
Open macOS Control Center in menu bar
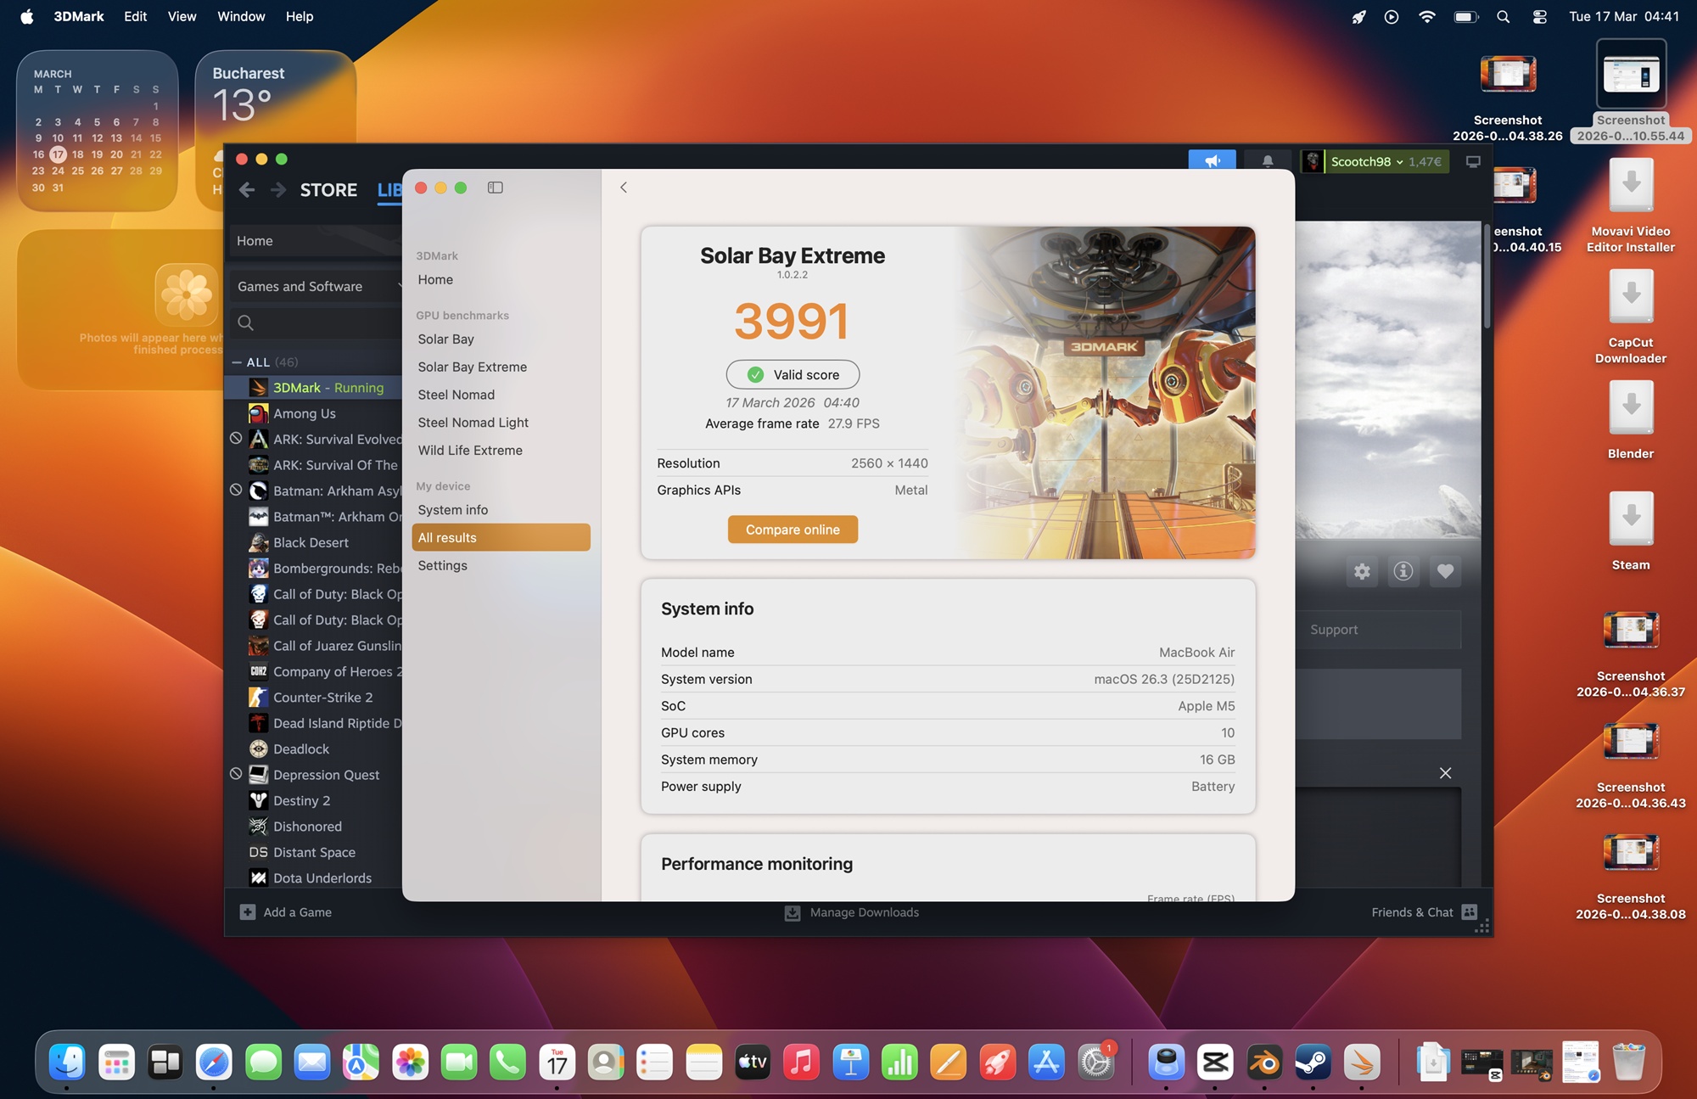pyautogui.click(x=1539, y=16)
